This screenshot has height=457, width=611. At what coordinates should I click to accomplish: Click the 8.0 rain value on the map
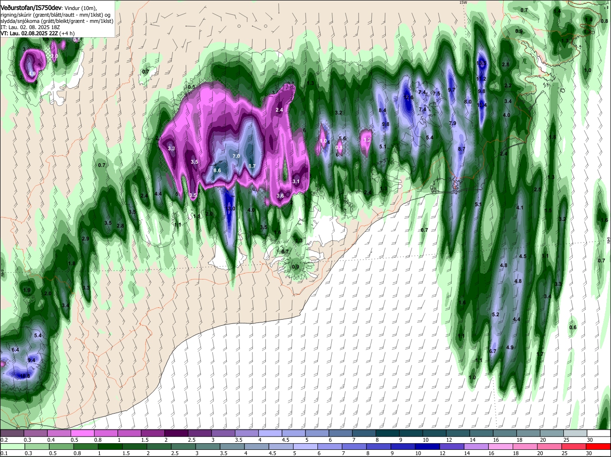(468, 102)
